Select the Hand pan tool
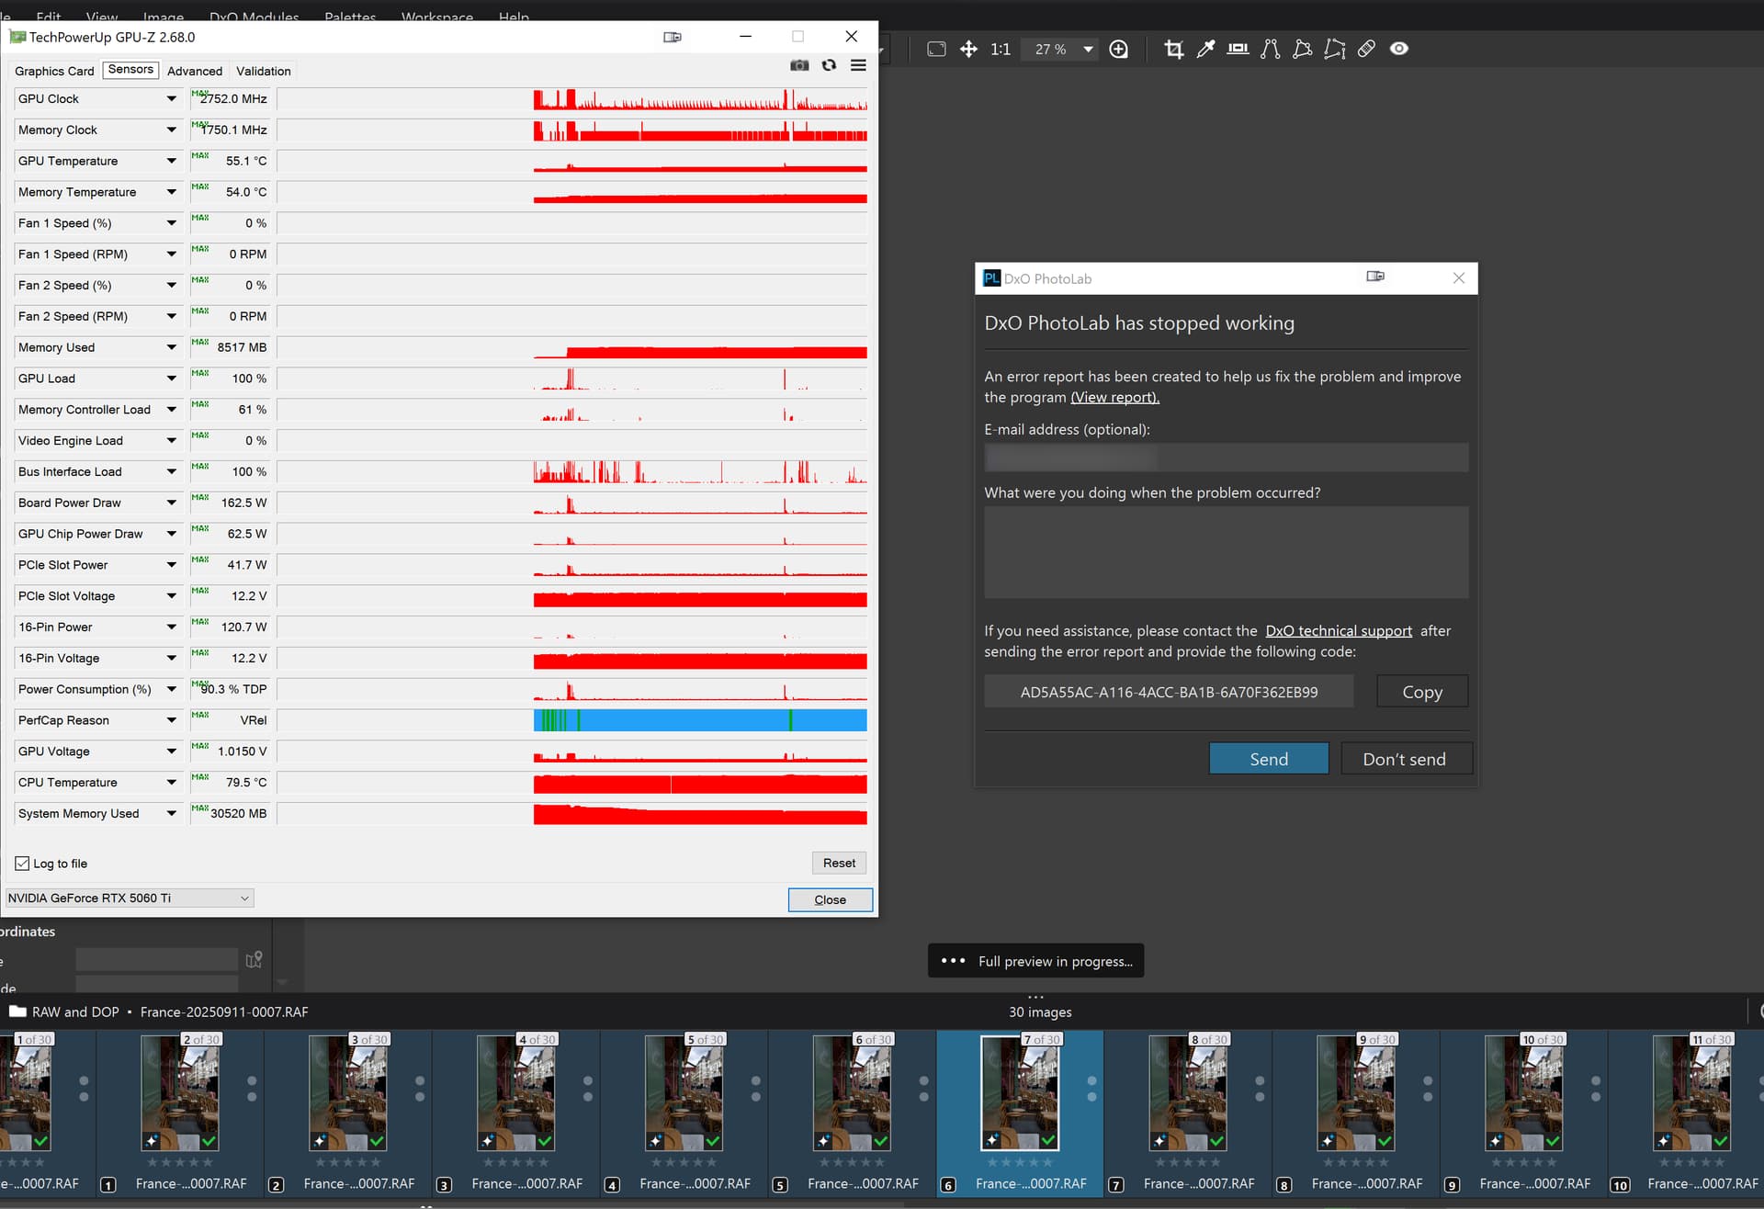The image size is (1764, 1209). pos(968,50)
